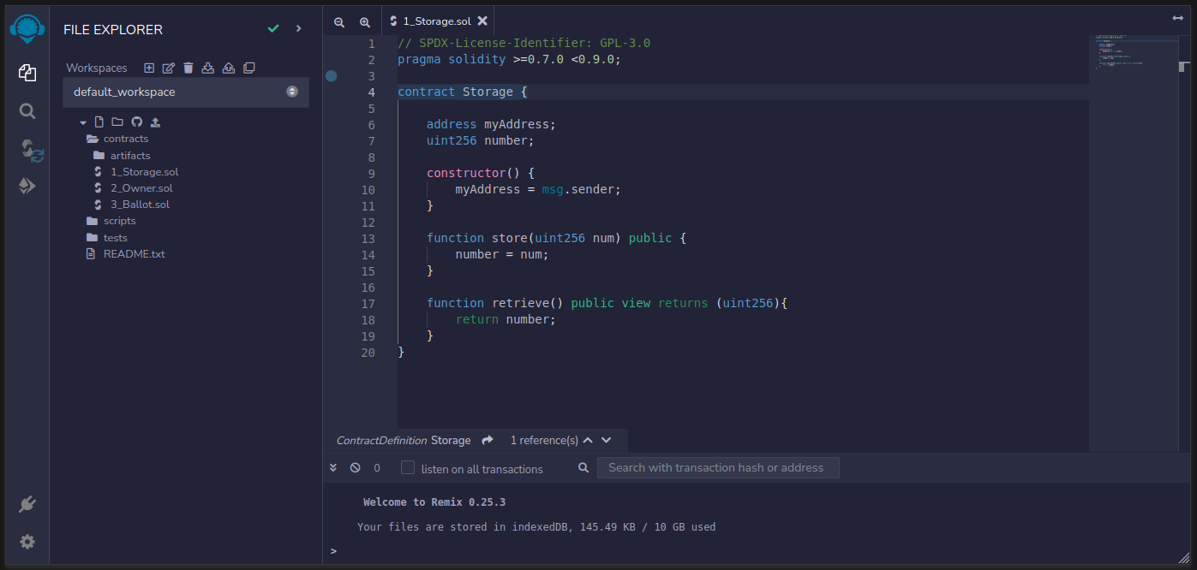Collapse the workspace root tree caret
Image resolution: width=1197 pixels, height=570 pixels.
pyautogui.click(x=83, y=122)
